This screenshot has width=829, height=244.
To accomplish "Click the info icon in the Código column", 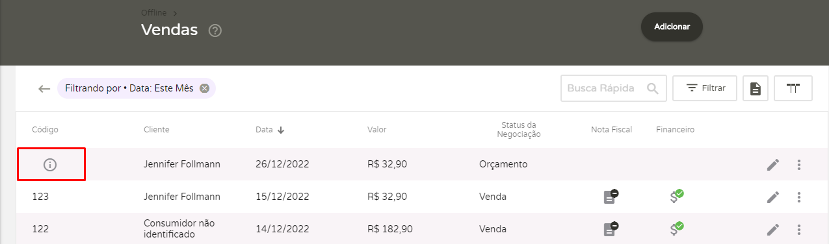I will tap(50, 165).
